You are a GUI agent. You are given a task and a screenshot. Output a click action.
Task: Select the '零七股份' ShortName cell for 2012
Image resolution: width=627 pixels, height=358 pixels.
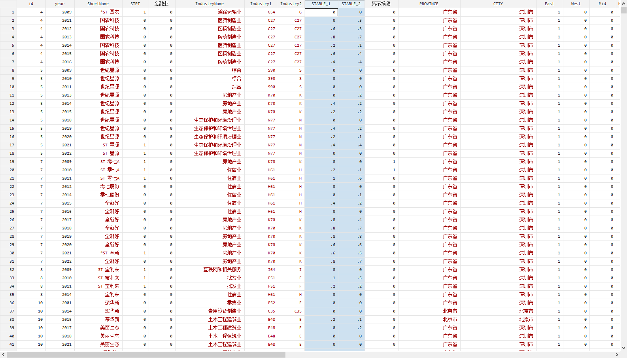coord(98,187)
